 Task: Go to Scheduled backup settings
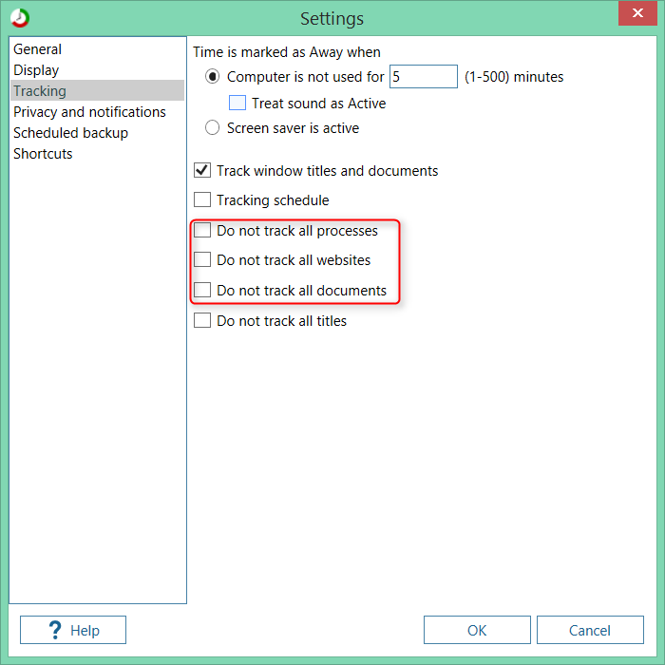coord(70,133)
